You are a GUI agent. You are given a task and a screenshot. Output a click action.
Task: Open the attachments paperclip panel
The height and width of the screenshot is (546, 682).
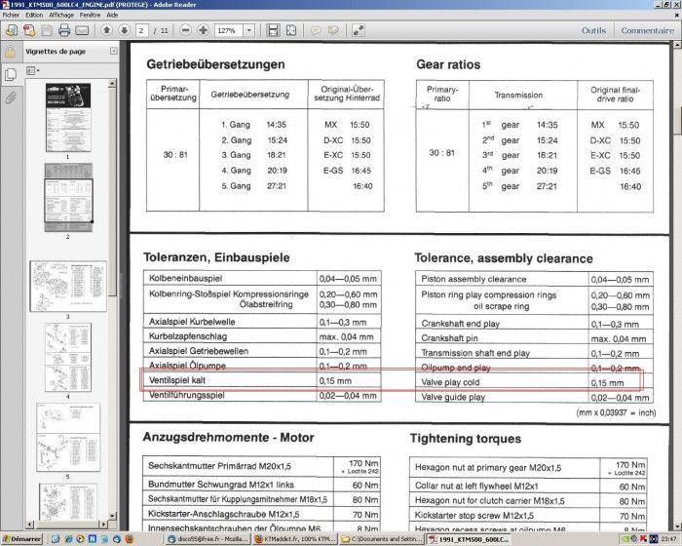[x=11, y=97]
